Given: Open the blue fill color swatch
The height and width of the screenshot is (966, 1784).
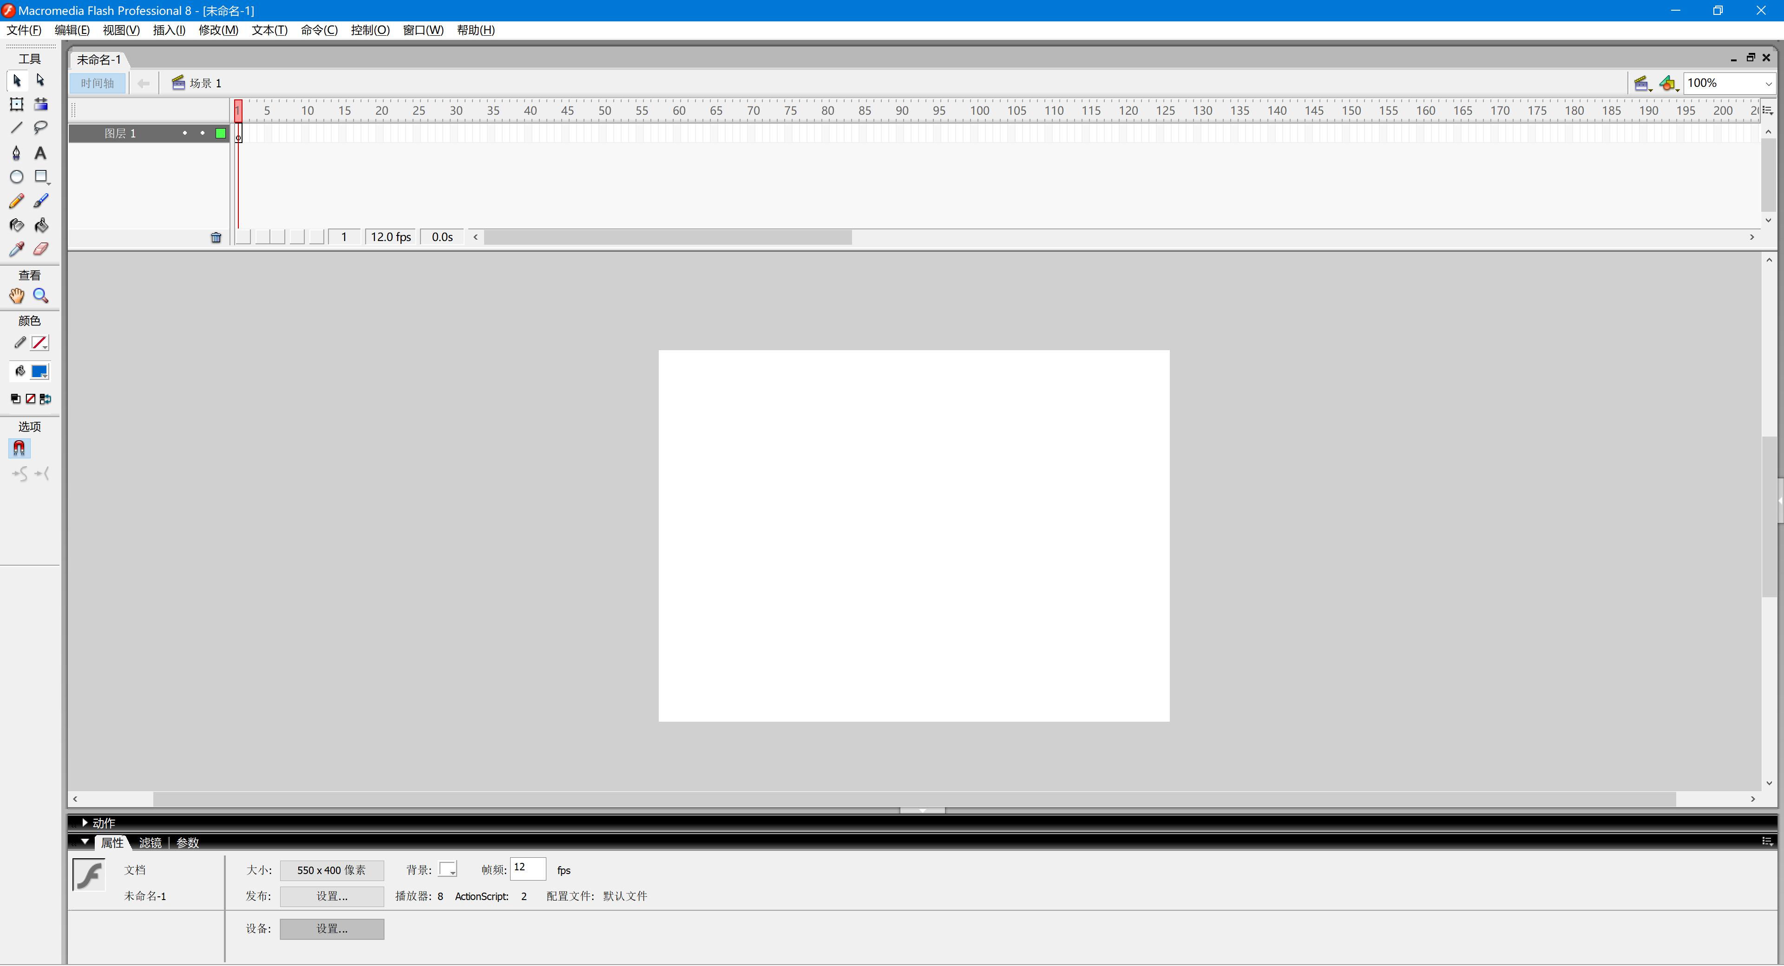Looking at the screenshot, I should (39, 372).
